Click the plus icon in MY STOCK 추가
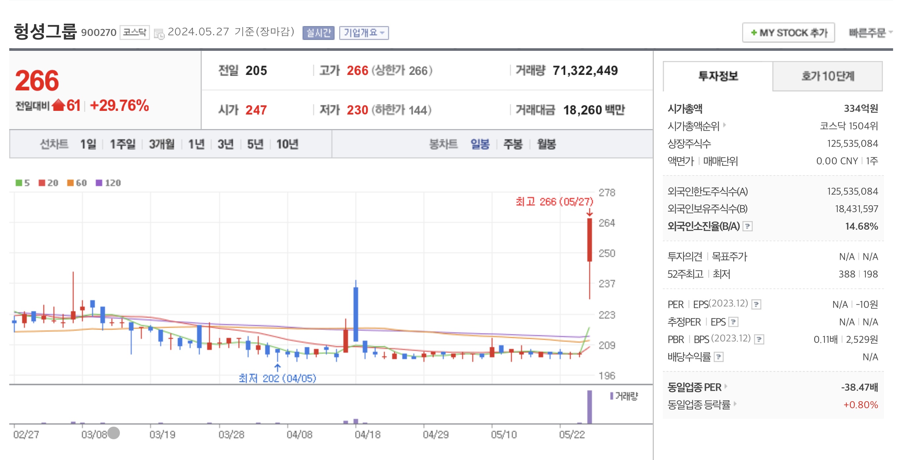This screenshot has width=902, height=460. [x=754, y=33]
